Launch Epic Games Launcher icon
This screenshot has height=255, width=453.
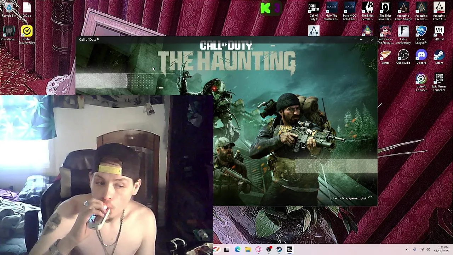439,83
